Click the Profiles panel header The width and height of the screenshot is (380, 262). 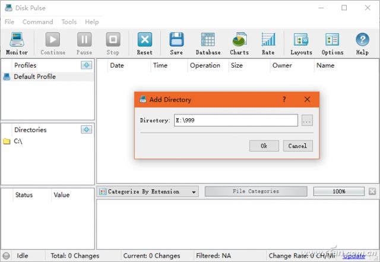25,65
